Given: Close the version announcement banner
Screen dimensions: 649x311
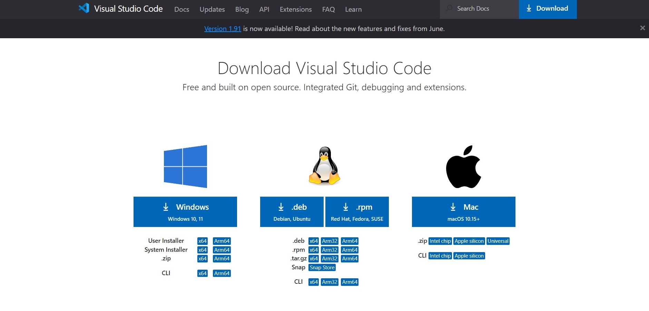Looking at the screenshot, I should point(642,28).
